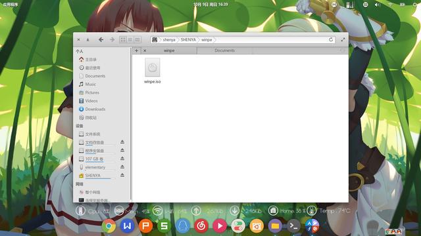Click the winpe.iso file name
Image resolution: width=421 pixels, height=236 pixels.
pyautogui.click(x=153, y=81)
